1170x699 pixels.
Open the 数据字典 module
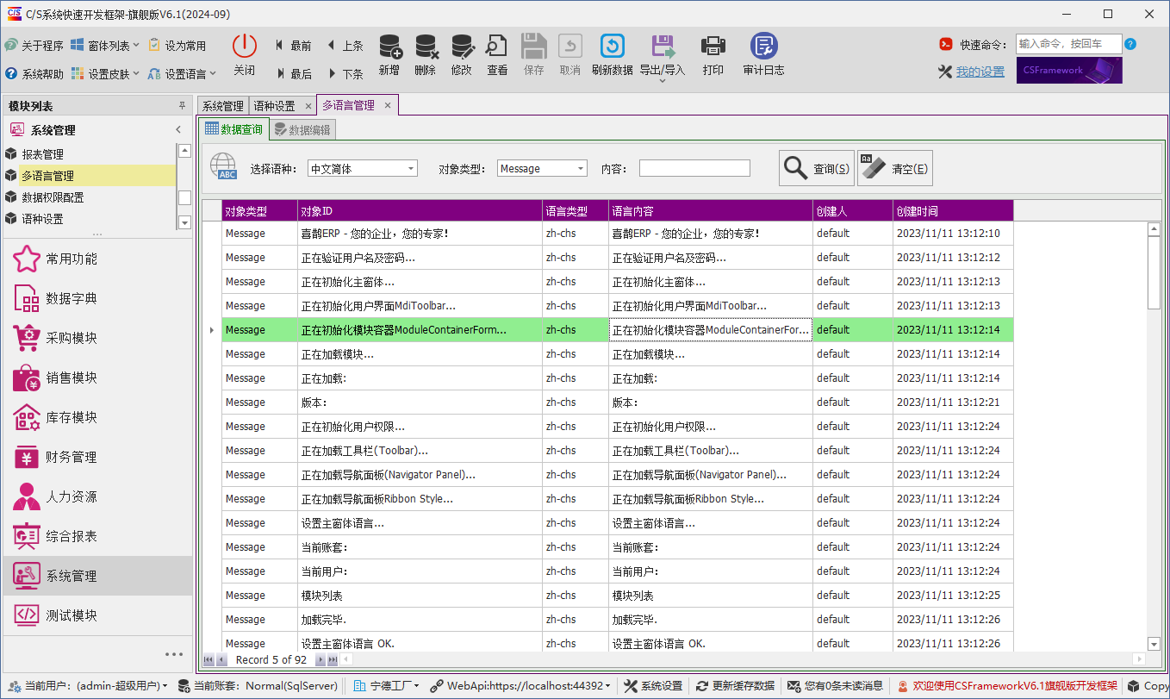click(98, 298)
